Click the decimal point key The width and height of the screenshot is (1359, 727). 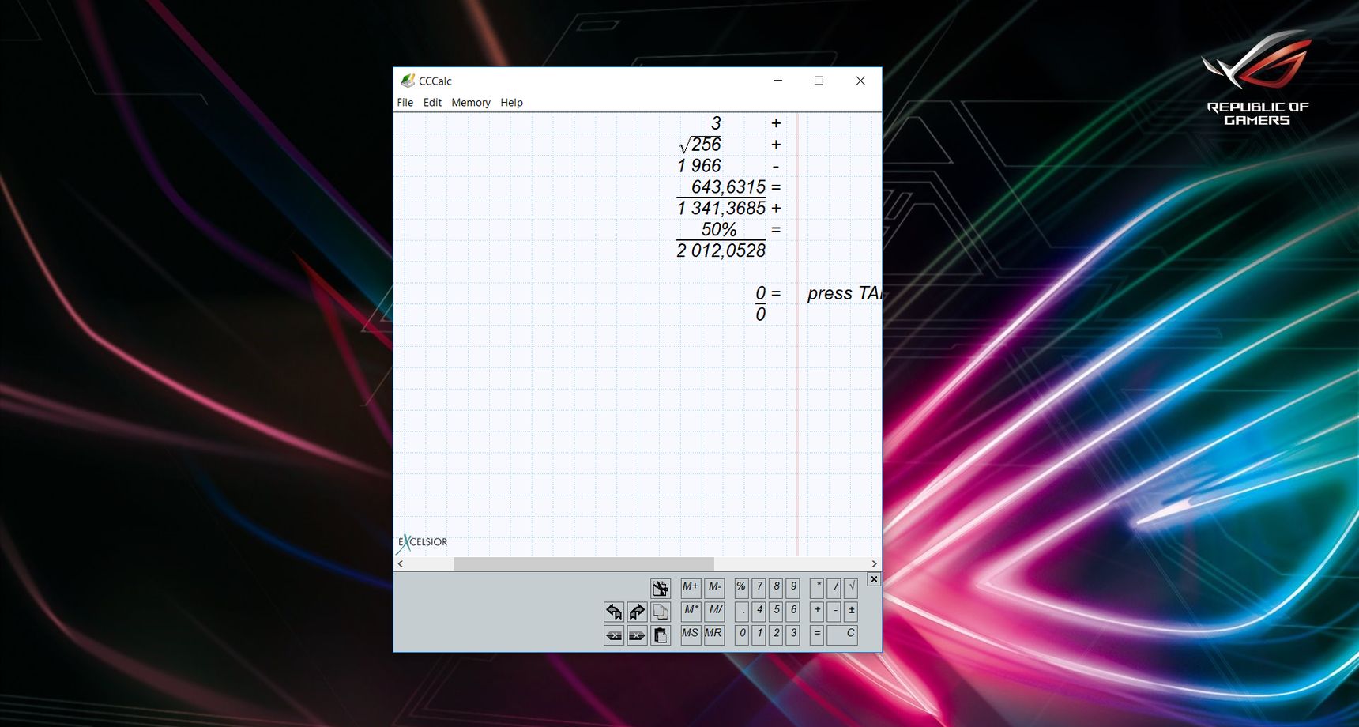coord(741,612)
